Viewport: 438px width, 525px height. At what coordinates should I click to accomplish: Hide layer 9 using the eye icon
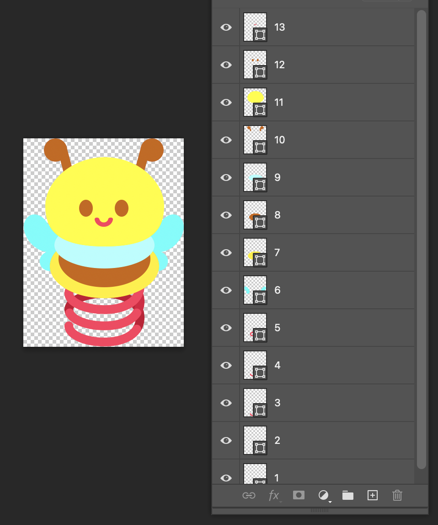pyautogui.click(x=226, y=177)
